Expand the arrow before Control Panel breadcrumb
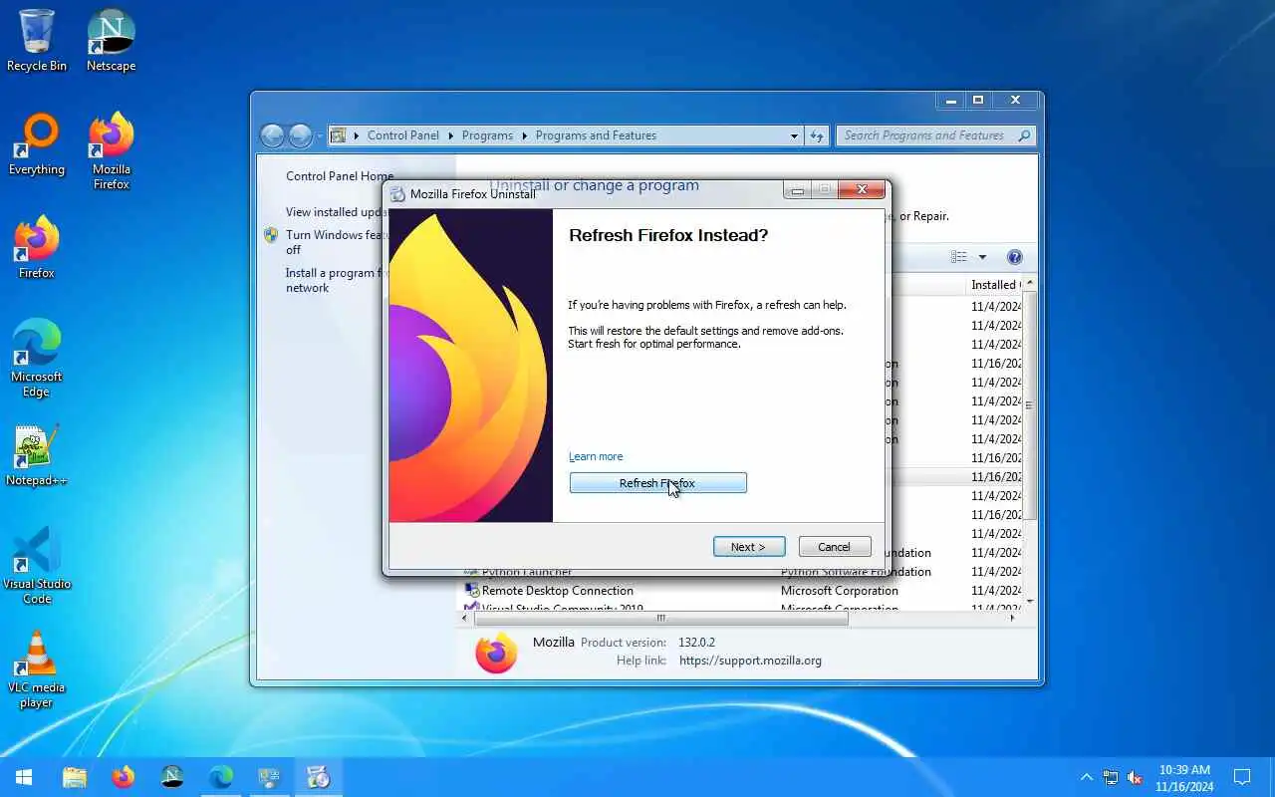The width and height of the screenshot is (1275, 797). click(357, 135)
